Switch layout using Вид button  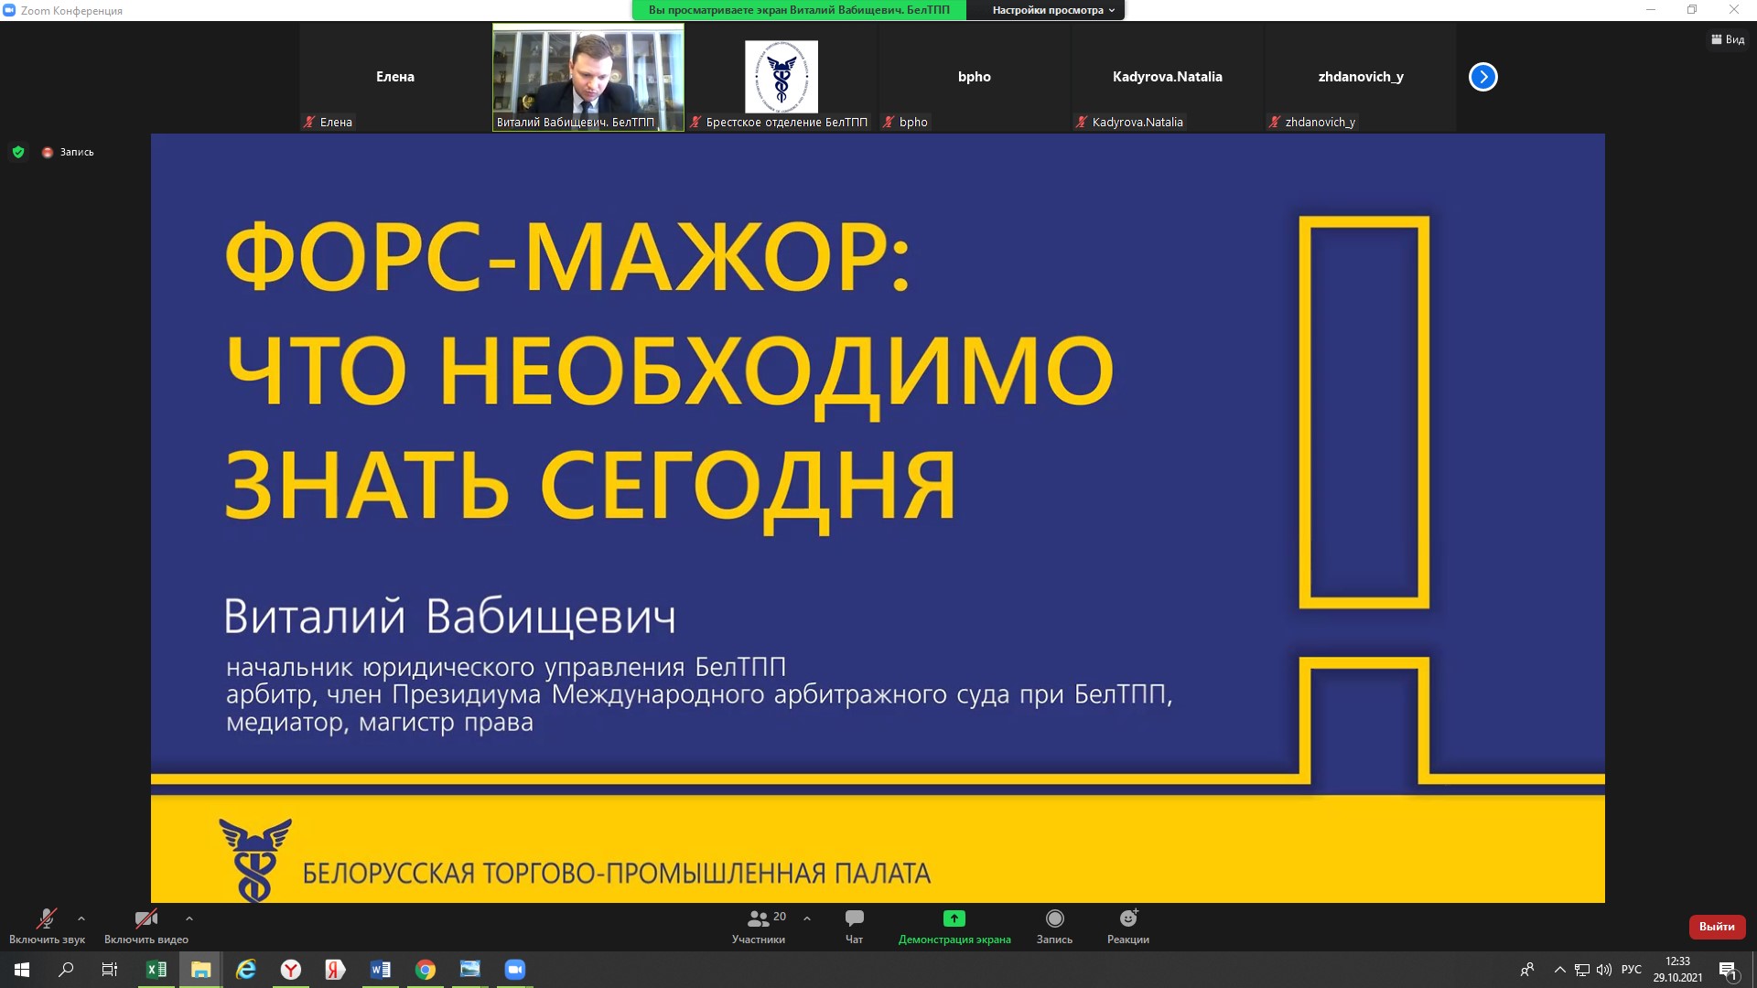click(x=1728, y=39)
